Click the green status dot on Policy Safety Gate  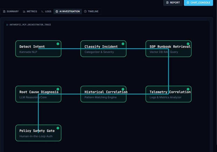click(58, 128)
